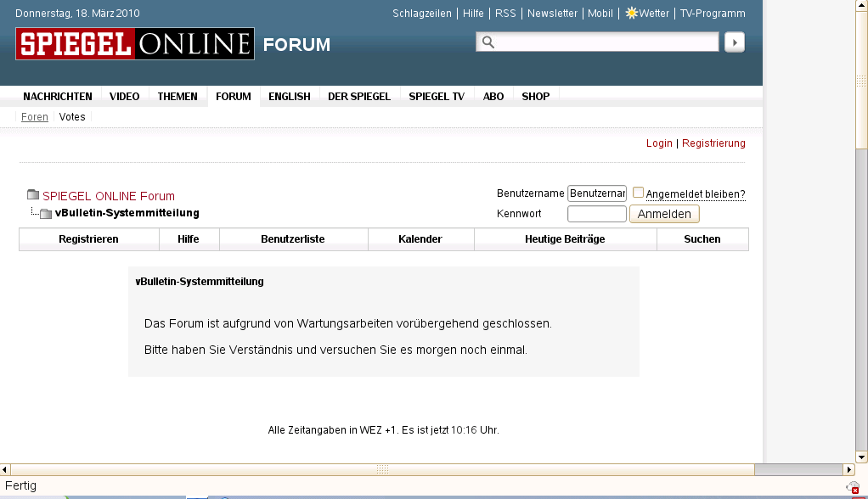Open the FORUM navigation tab
868x499 pixels.
point(233,97)
